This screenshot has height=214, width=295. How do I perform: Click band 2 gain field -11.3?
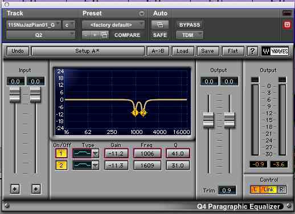(x=116, y=166)
